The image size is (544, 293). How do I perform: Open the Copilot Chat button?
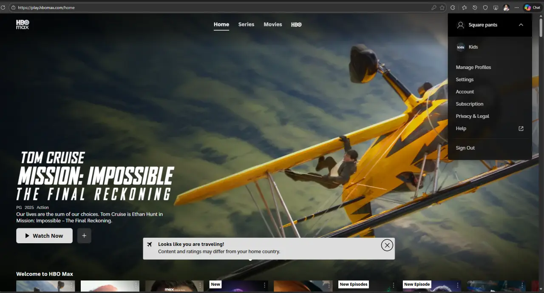pos(532,8)
